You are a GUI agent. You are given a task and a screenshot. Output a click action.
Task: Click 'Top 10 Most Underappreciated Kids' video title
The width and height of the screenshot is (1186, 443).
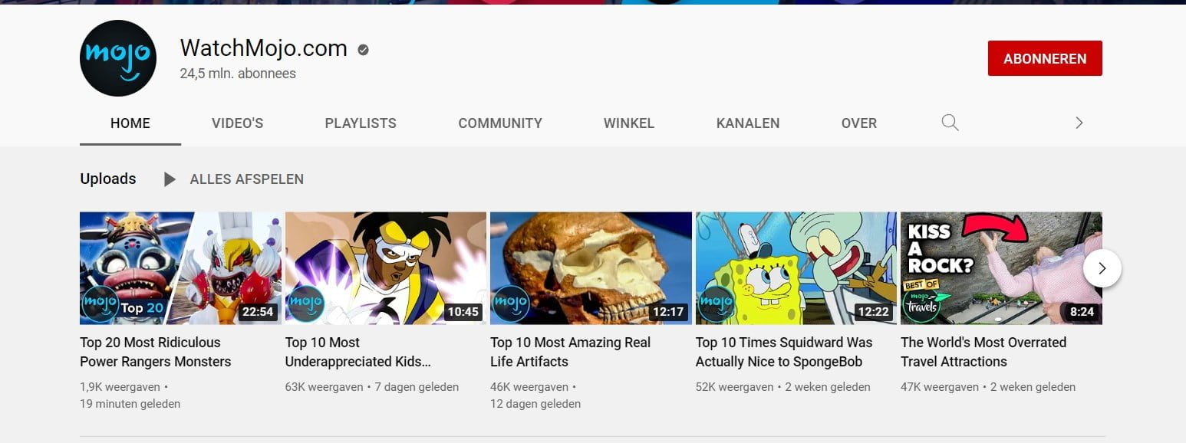(358, 352)
